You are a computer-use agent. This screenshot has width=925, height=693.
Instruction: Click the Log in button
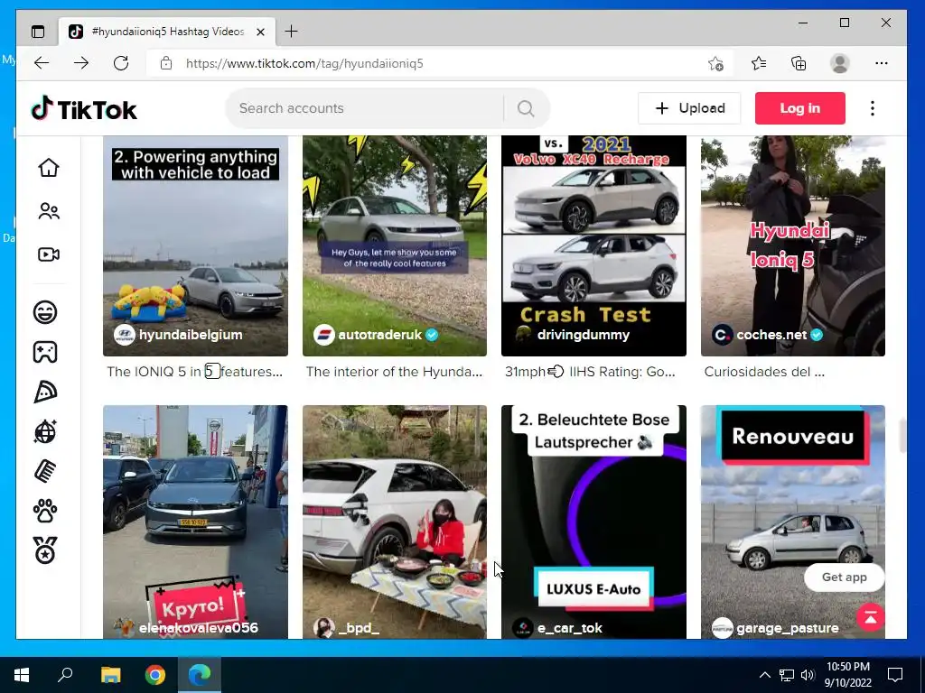(800, 108)
